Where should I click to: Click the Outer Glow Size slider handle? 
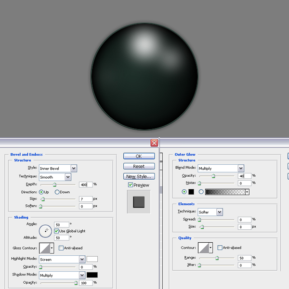click(x=202, y=227)
